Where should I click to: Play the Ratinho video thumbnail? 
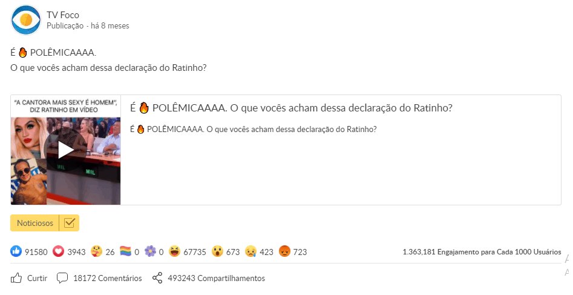pos(65,150)
